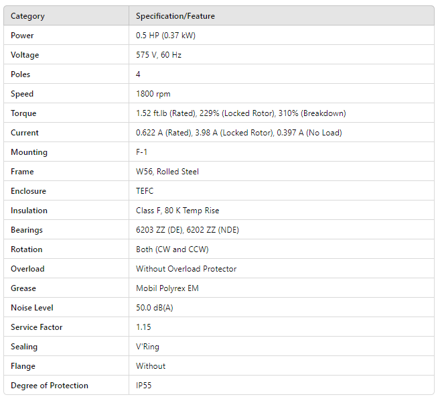Click the F-1 mounting value

pyautogui.click(x=142, y=152)
